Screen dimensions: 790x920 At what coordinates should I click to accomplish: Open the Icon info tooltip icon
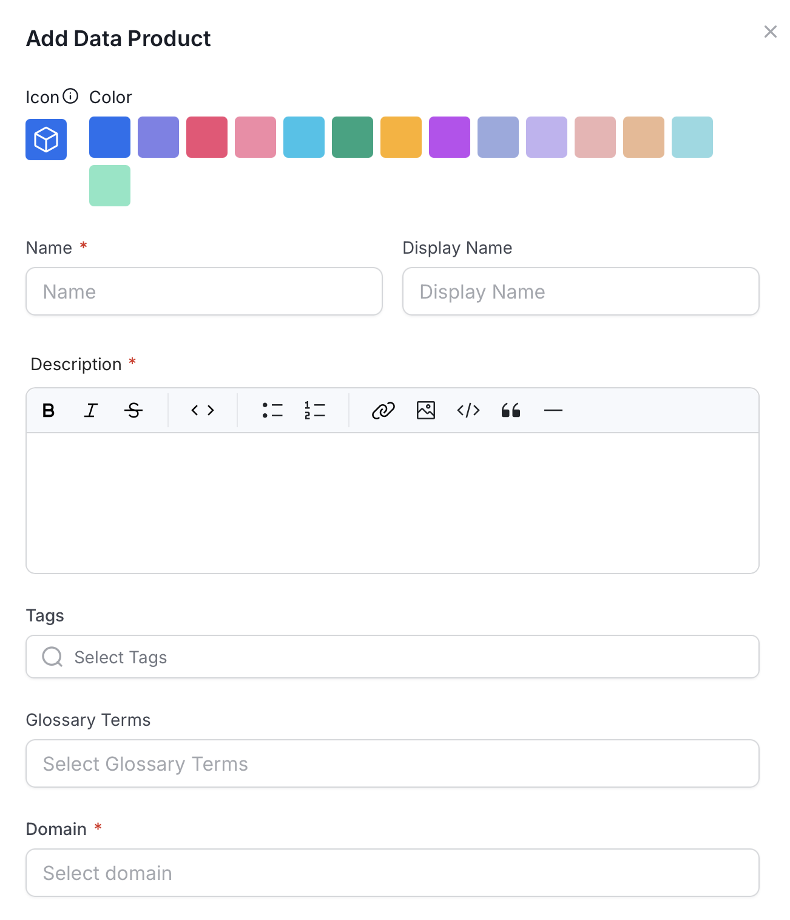[71, 96]
